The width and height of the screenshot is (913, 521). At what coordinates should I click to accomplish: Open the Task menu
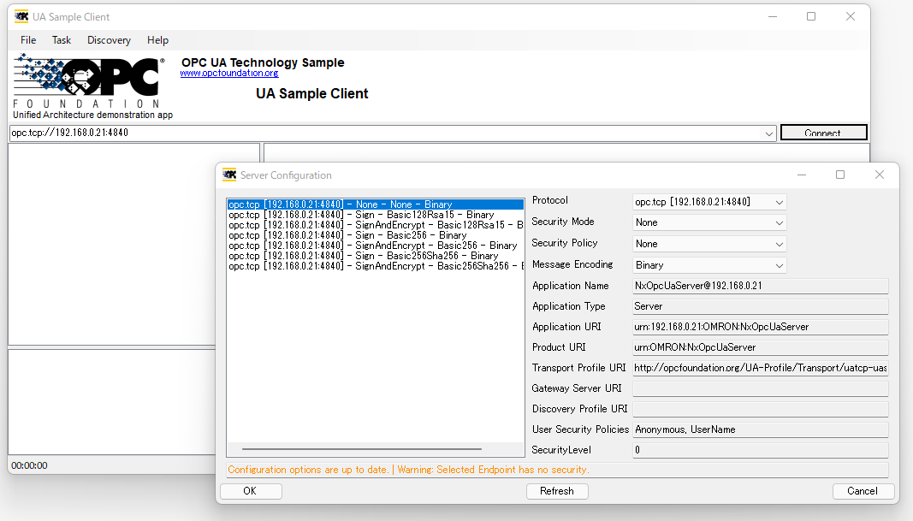click(x=62, y=40)
